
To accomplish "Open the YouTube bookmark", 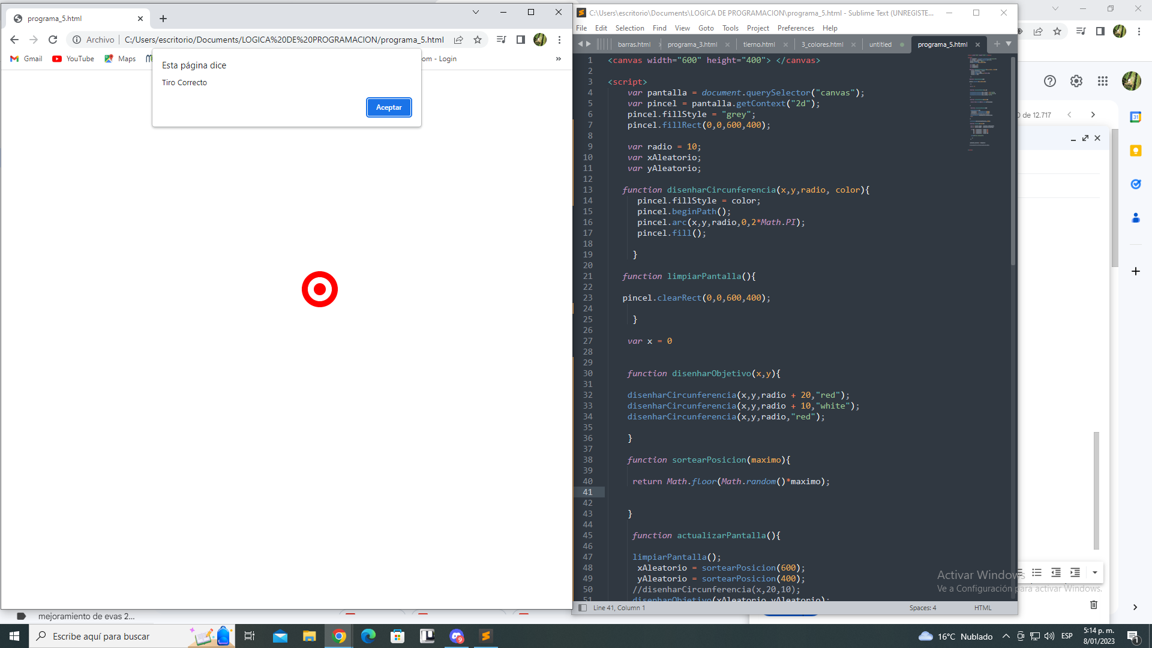I will [x=73, y=59].
